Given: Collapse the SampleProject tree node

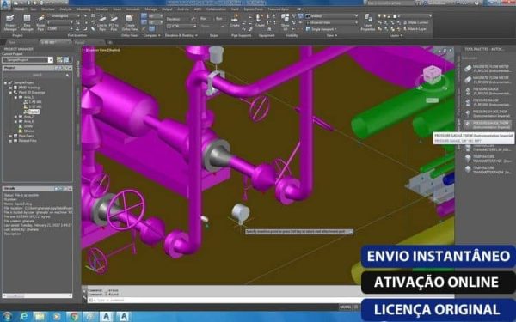Looking at the screenshot, I should coord(6,82).
